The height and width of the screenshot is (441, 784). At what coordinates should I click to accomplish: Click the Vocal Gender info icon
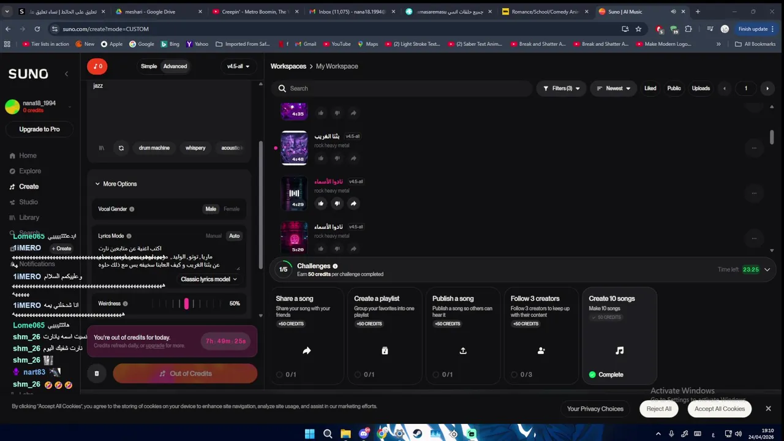pyautogui.click(x=132, y=209)
